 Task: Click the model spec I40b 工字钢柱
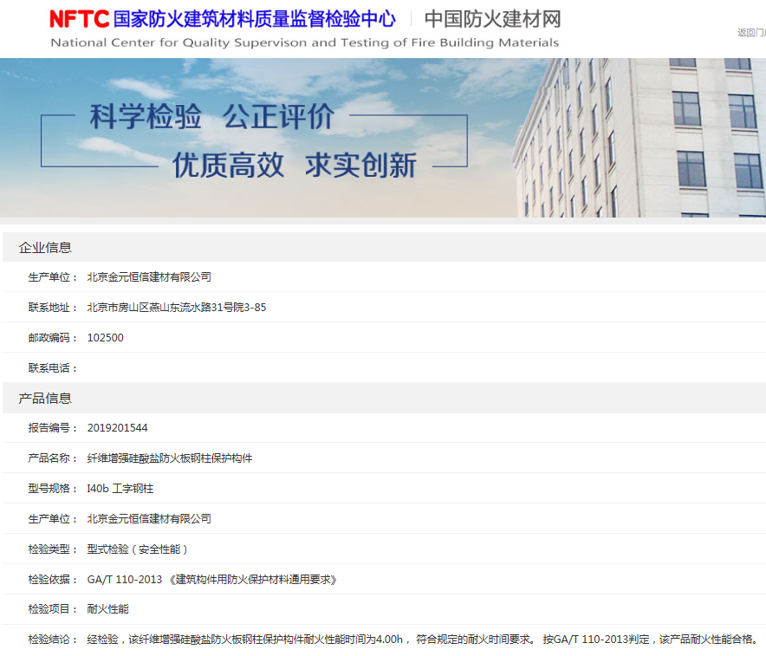(x=120, y=489)
